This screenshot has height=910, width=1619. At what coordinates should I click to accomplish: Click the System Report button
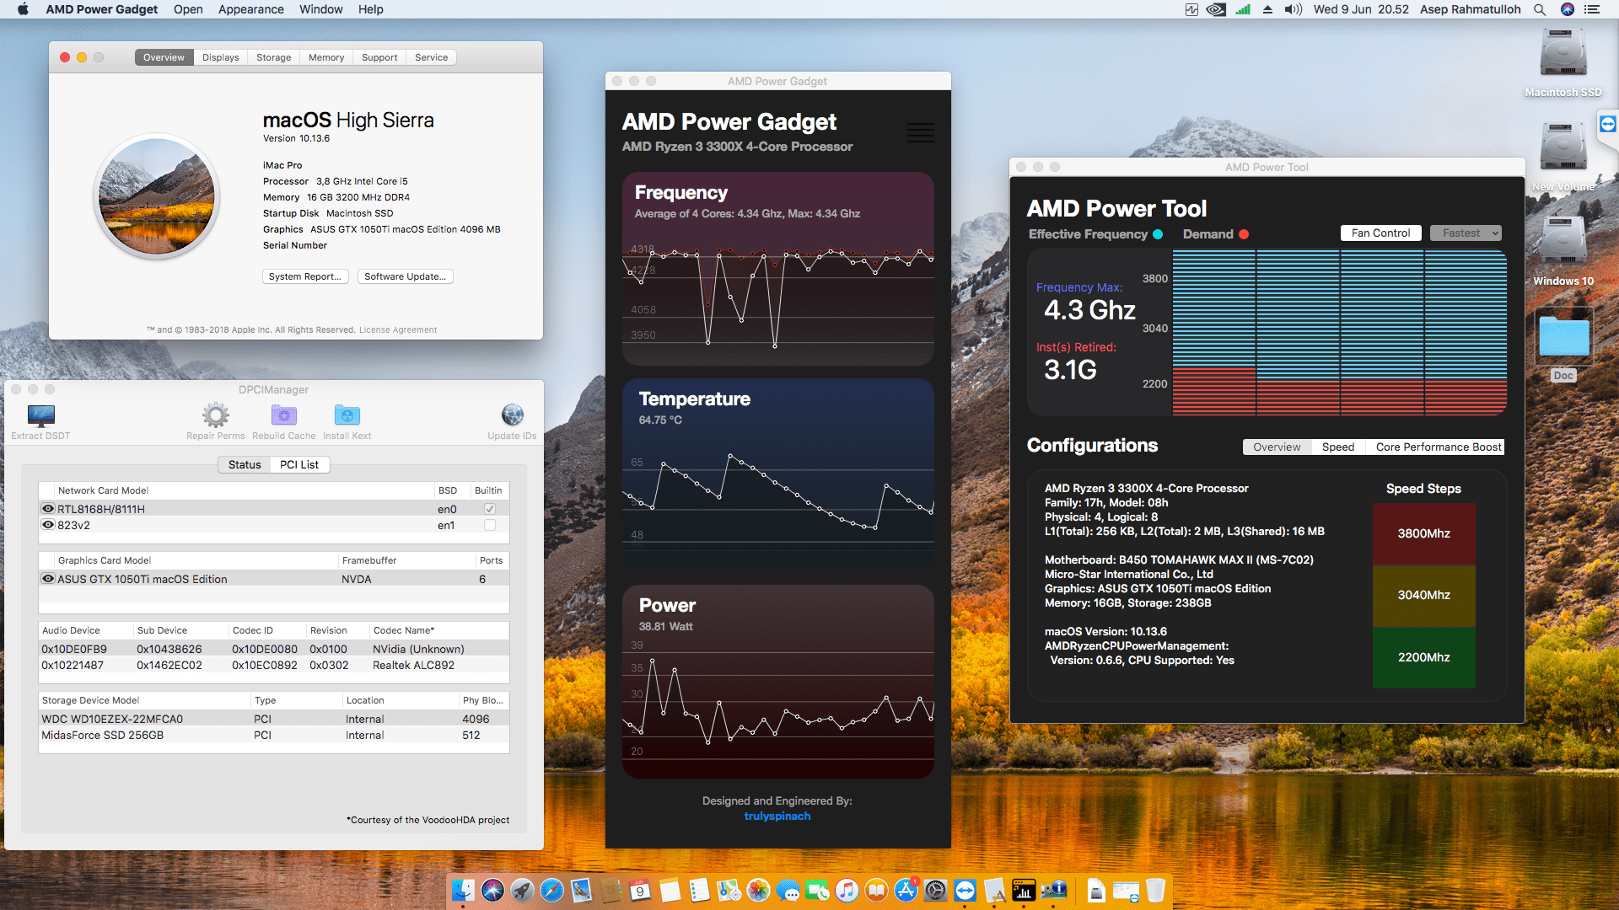pos(304,276)
